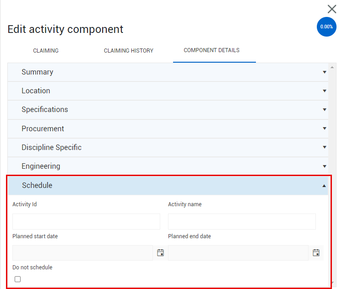The width and height of the screenshot is (342, 289).
Task: Expand the Location section
Action: coord(168,91)
